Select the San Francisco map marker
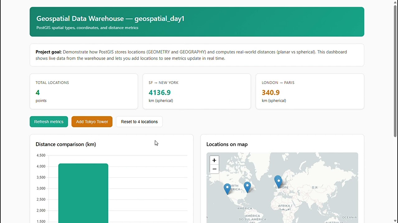This screenshot has width=398, height=223. (x=227, y=189)
